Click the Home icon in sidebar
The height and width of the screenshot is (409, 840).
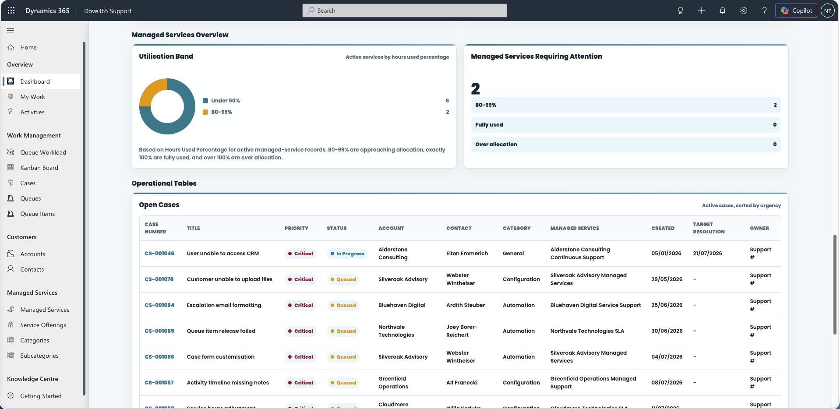pos(11,47)
